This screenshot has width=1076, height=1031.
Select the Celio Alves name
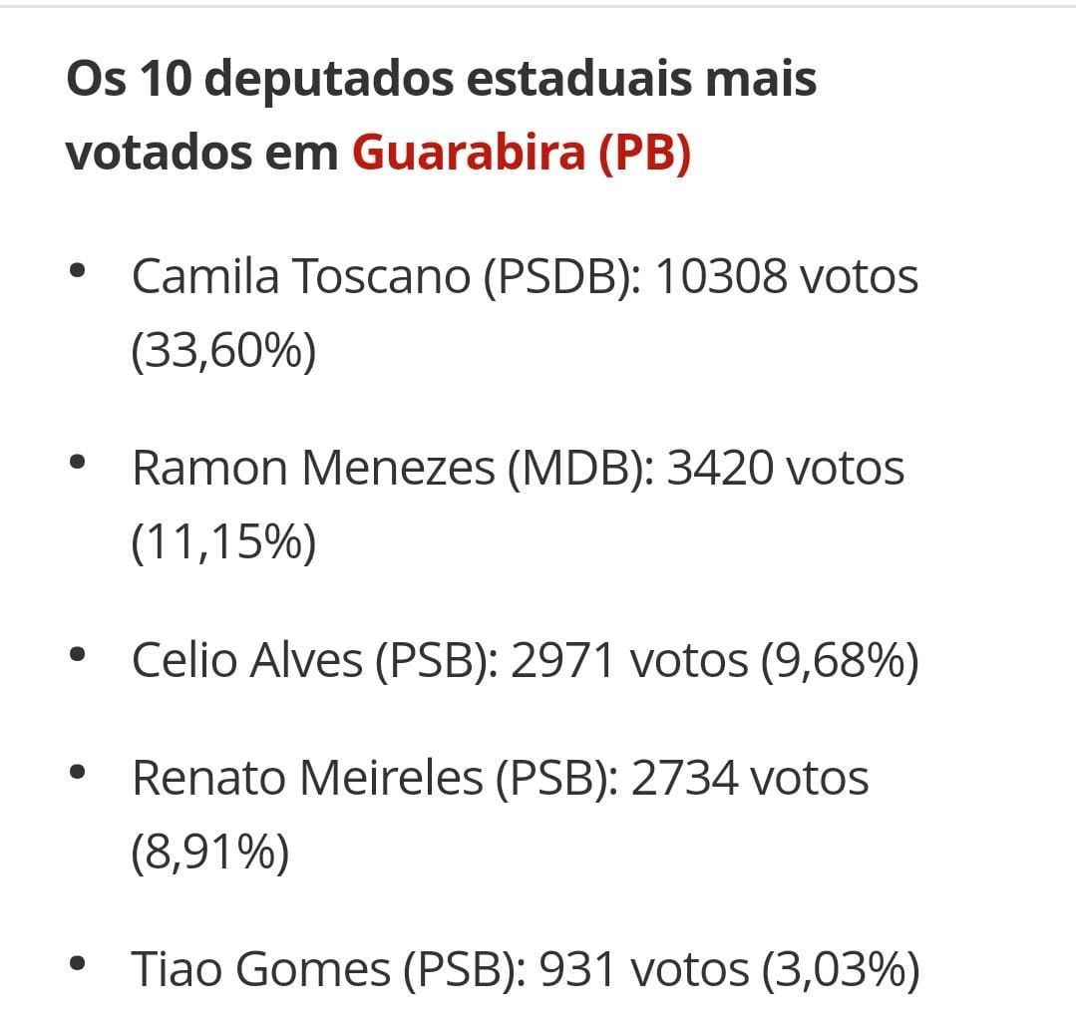tap(247, 660)
